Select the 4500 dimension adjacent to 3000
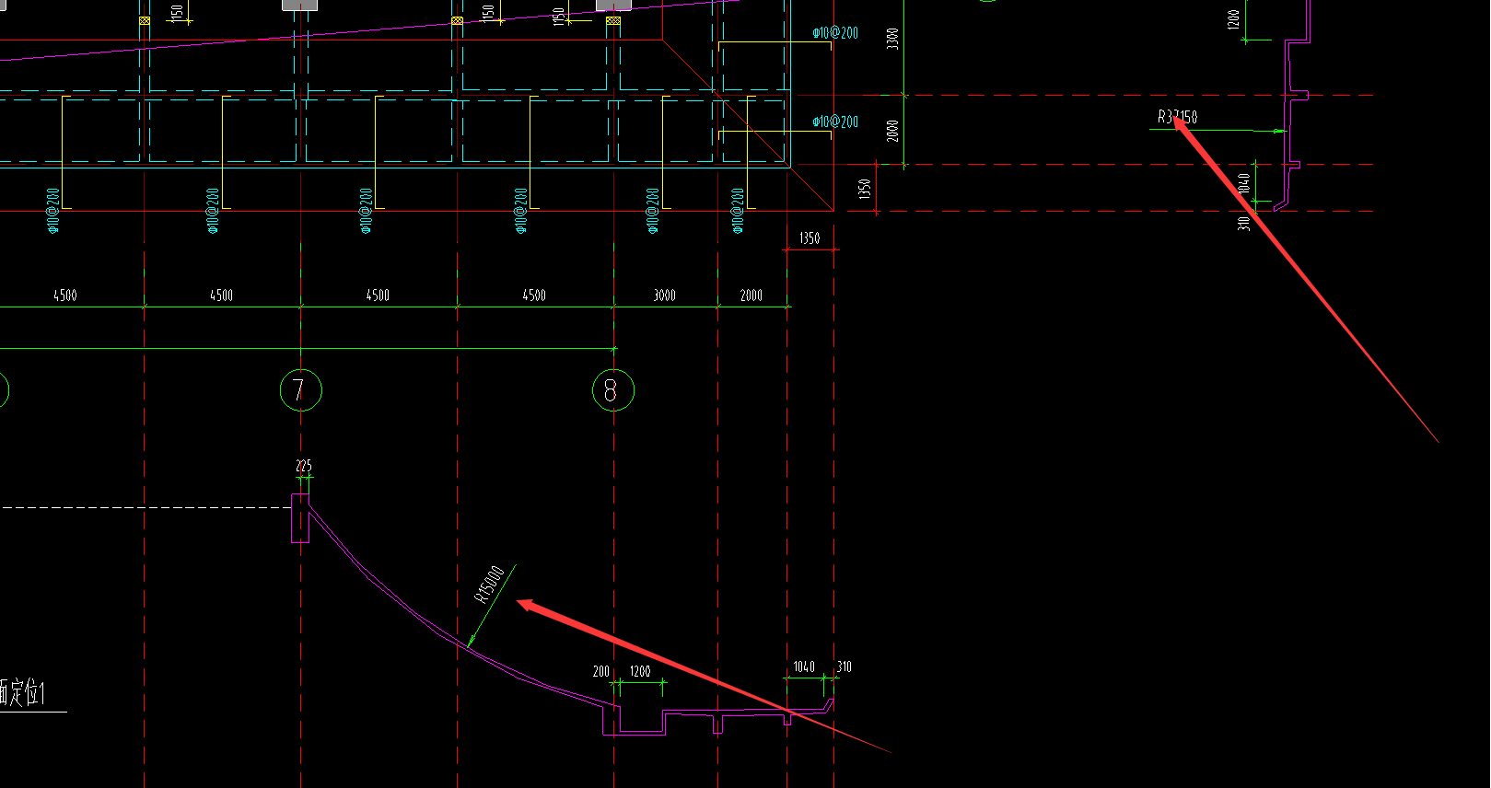This screenshot has height=788, width=1491. tap(534, 295)
